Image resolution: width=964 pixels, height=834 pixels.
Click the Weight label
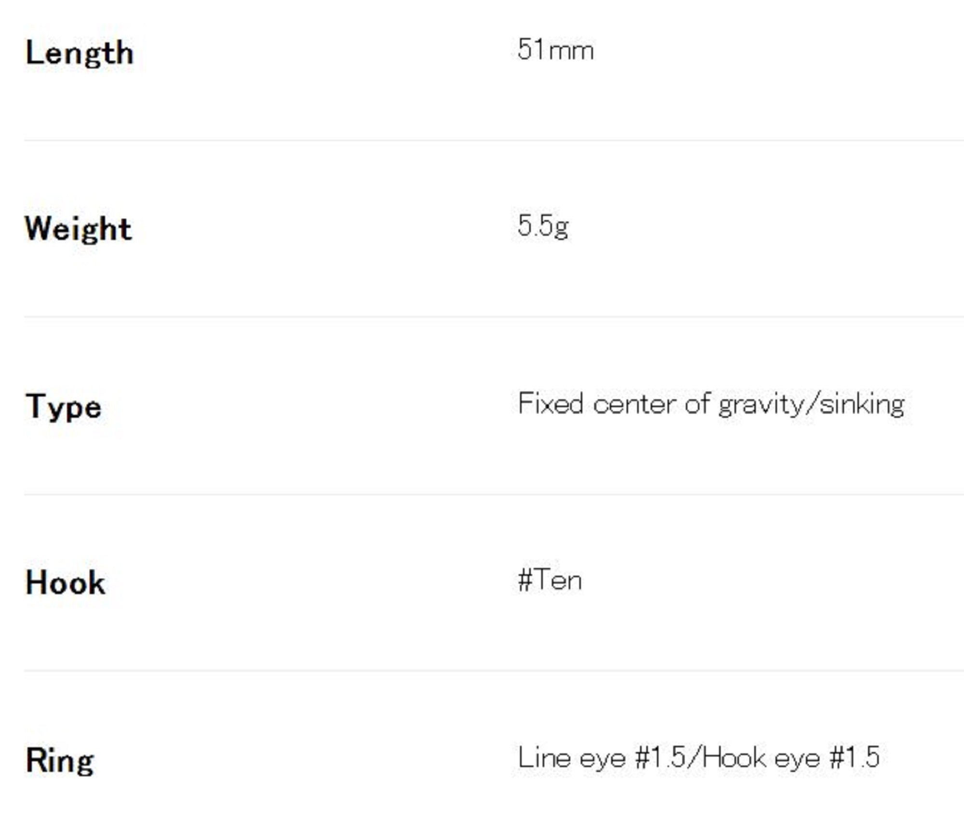(x=78, y=228)
